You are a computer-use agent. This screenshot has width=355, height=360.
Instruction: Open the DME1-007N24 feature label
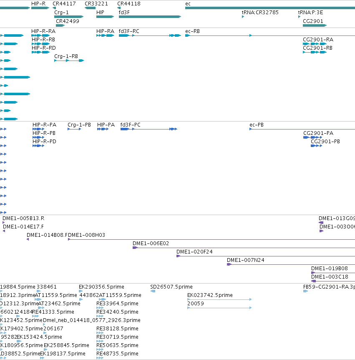pos(246,260)
